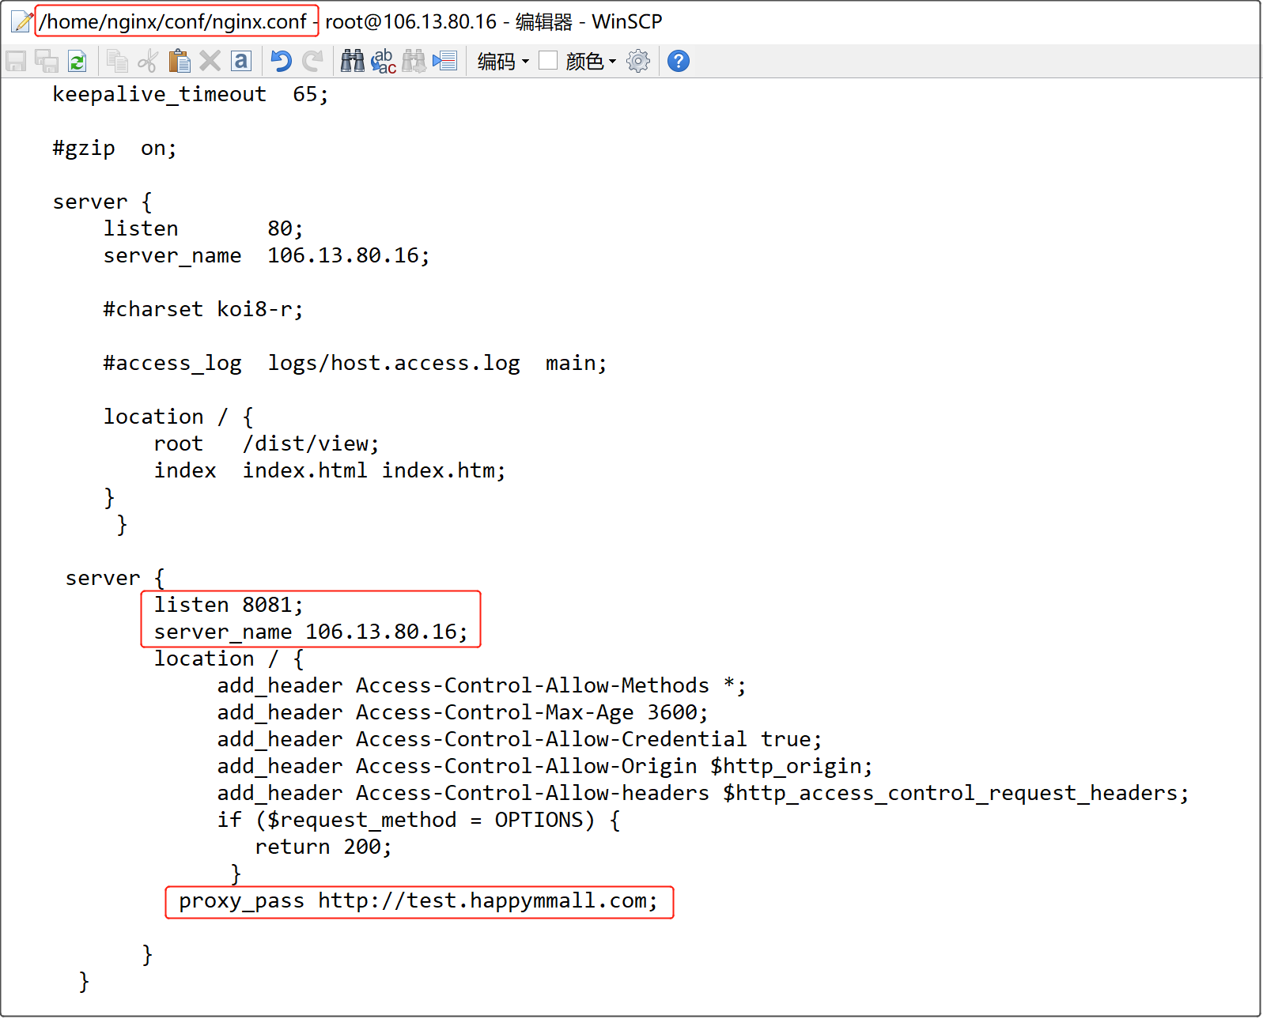1263x1019 pixels.
Task: Click the Cut scissors icon
Action: point(148,61)
